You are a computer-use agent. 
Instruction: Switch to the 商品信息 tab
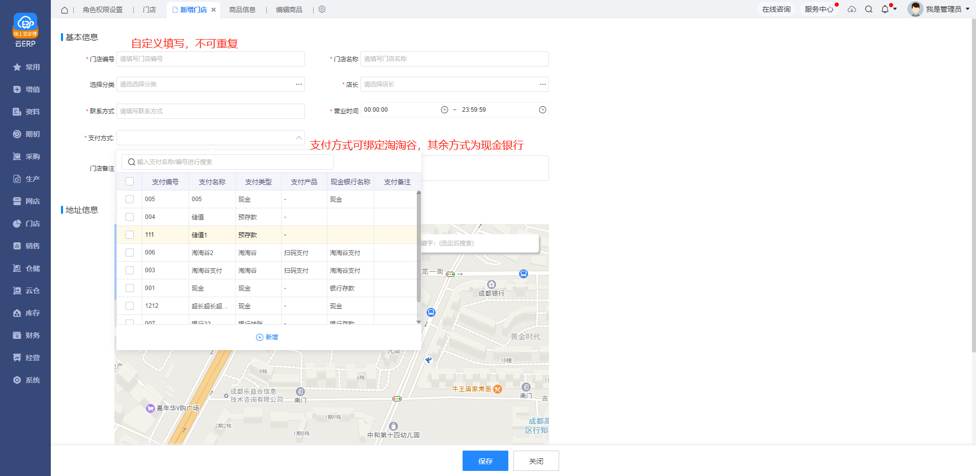pyautogui.click(x=242, y=10)
